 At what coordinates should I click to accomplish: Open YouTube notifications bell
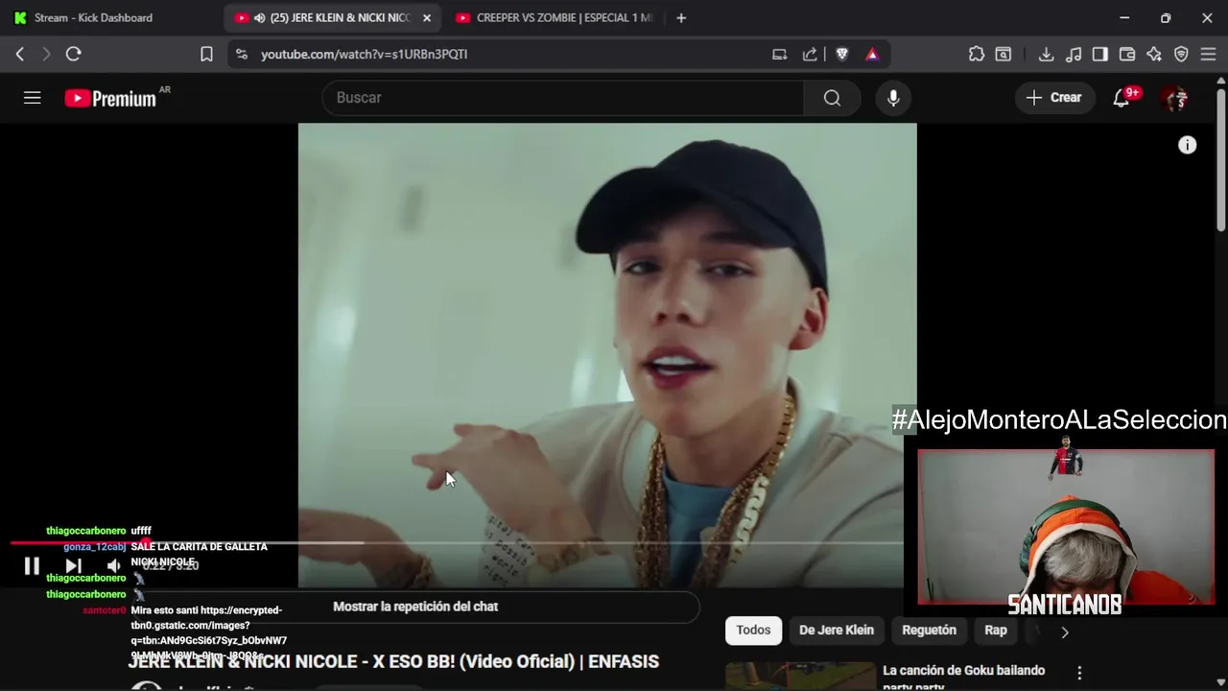1121,98
